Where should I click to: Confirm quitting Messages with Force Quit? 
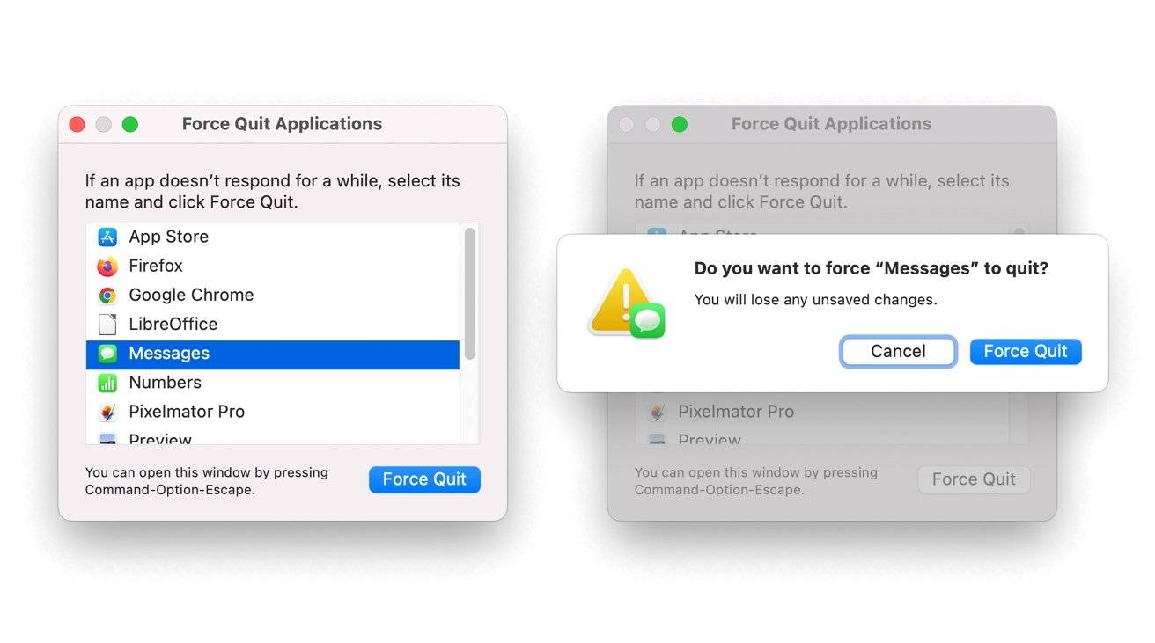click(1026, 351)
